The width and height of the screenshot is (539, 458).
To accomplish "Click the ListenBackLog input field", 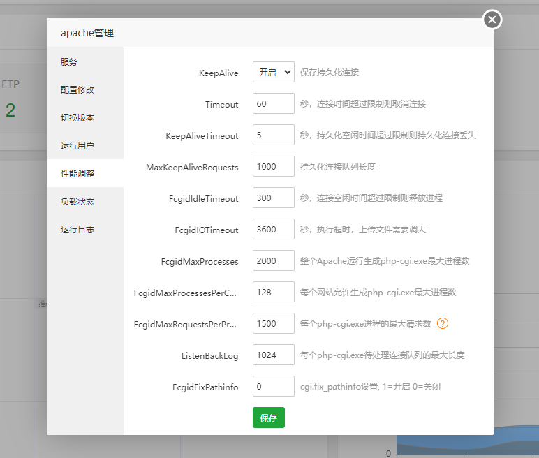I will click(x=273, y=355).
